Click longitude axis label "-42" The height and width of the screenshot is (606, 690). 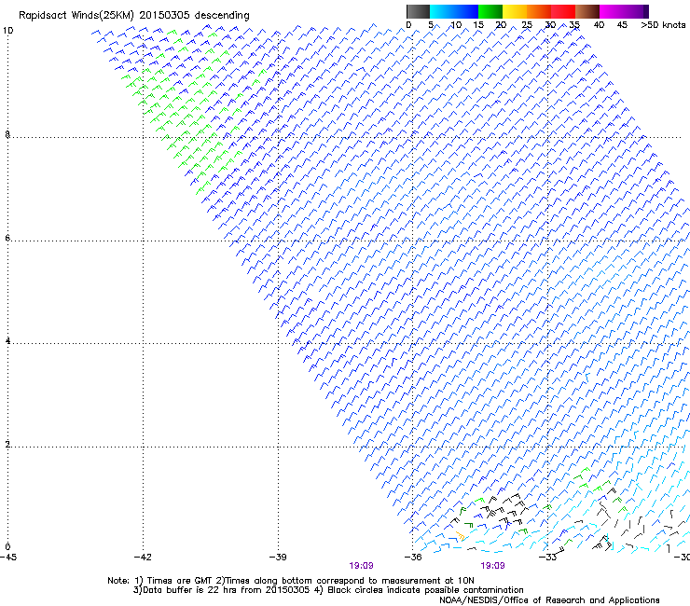(x=143, y=558)
